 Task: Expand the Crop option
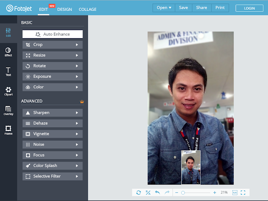pos(52,45)
